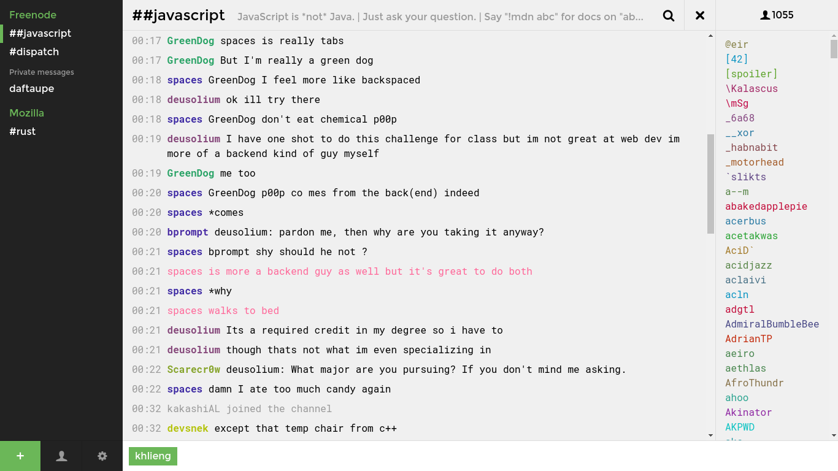Click the user list scrollbar thumb
838x471 pixels.
pos(834,49)
